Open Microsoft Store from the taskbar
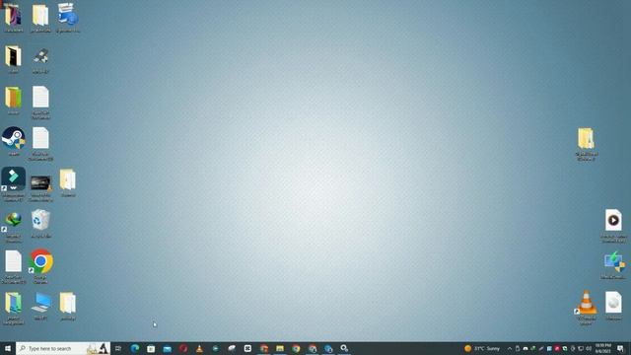Viewport: 631px width, 355px height. [151, 348]
